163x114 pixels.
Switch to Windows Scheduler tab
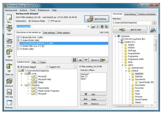pos(147,14)
